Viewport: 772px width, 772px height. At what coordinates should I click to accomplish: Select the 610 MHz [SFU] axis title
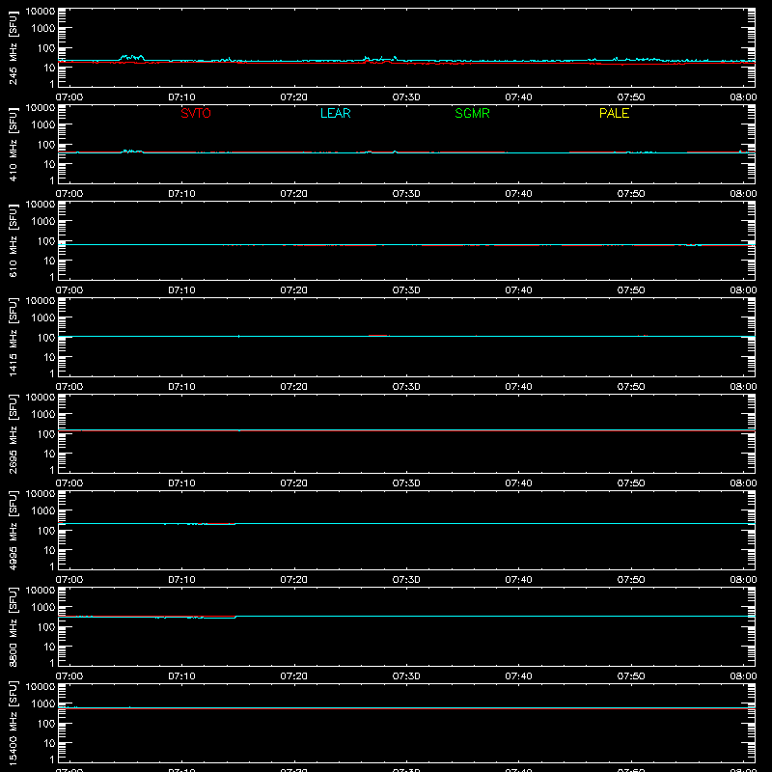[x=13, y=240]
